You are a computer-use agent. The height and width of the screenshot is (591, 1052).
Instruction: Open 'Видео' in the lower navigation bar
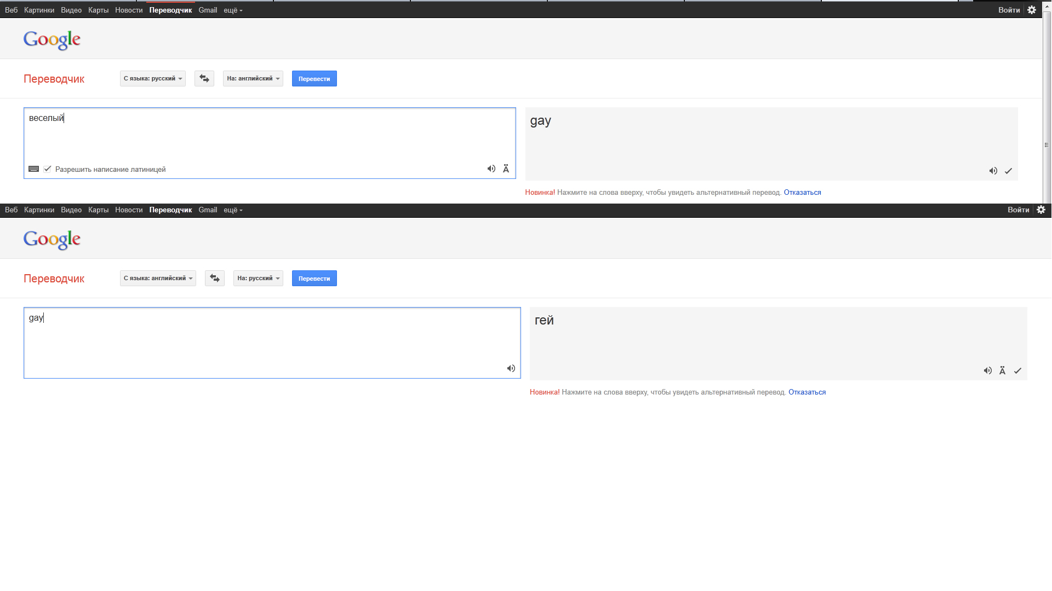[71, 210]
